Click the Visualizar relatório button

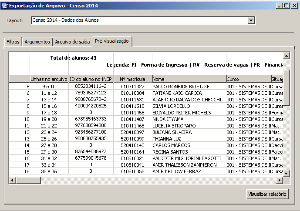tap(267, 194)
